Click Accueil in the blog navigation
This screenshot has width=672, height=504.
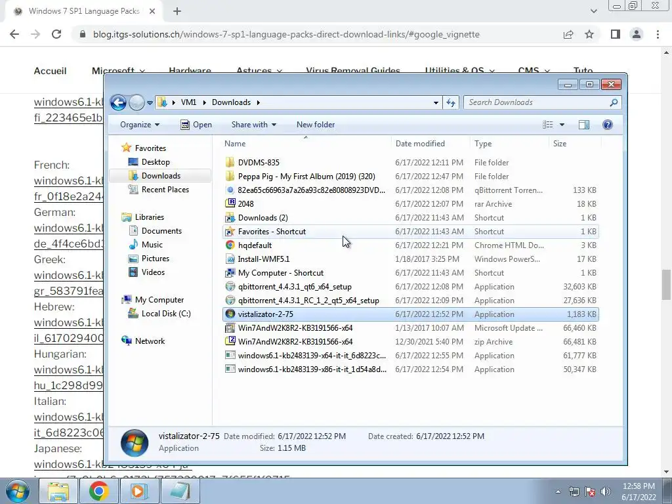[x=50, y=71]
